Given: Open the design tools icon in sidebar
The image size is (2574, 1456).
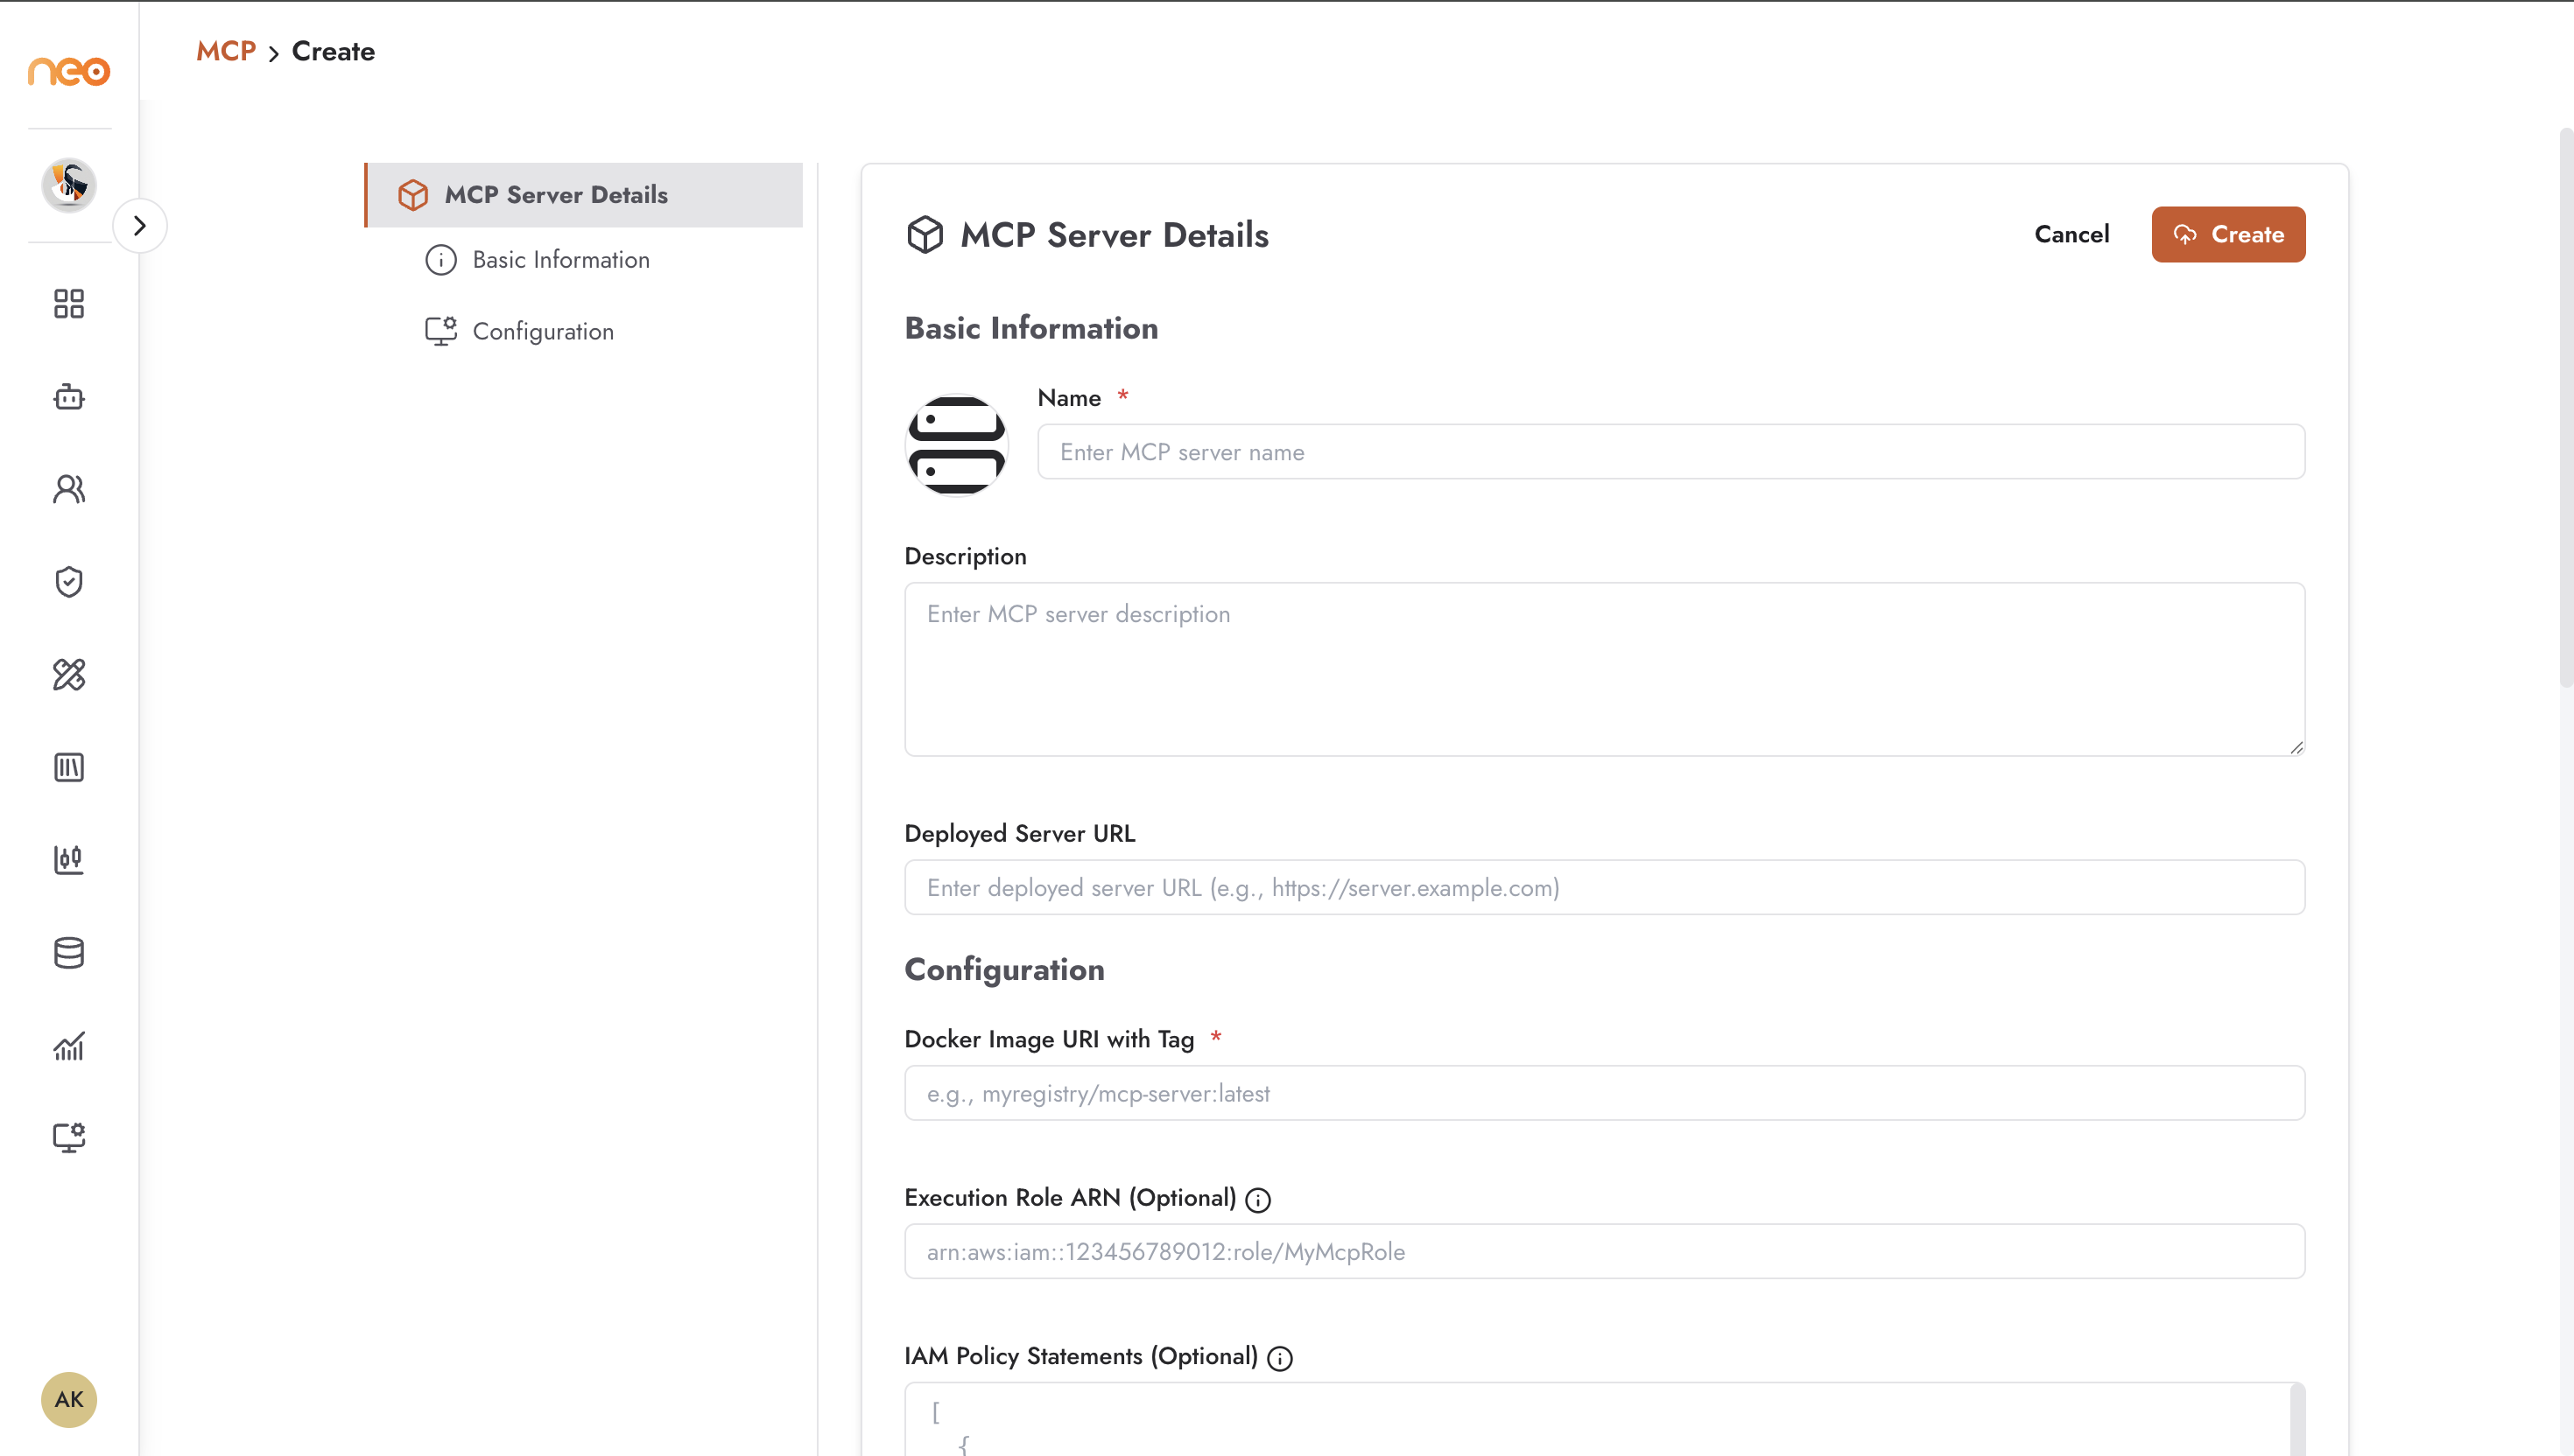Looking at the screenshot, I should (x=69, y=674).
